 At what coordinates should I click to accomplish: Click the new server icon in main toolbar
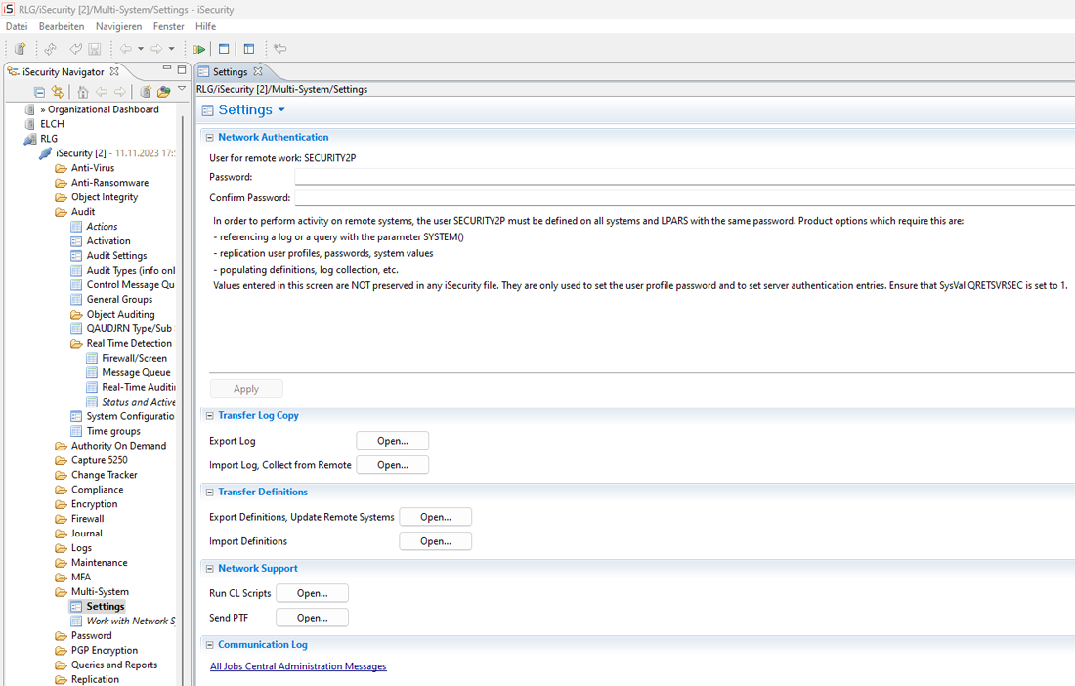coord(20,49)
